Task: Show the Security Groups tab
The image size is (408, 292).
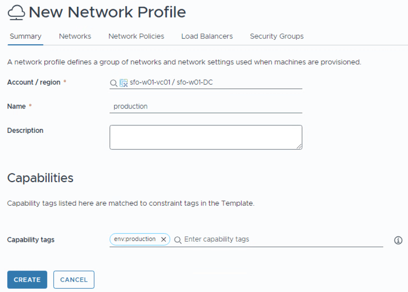Action: coord(276,36)
